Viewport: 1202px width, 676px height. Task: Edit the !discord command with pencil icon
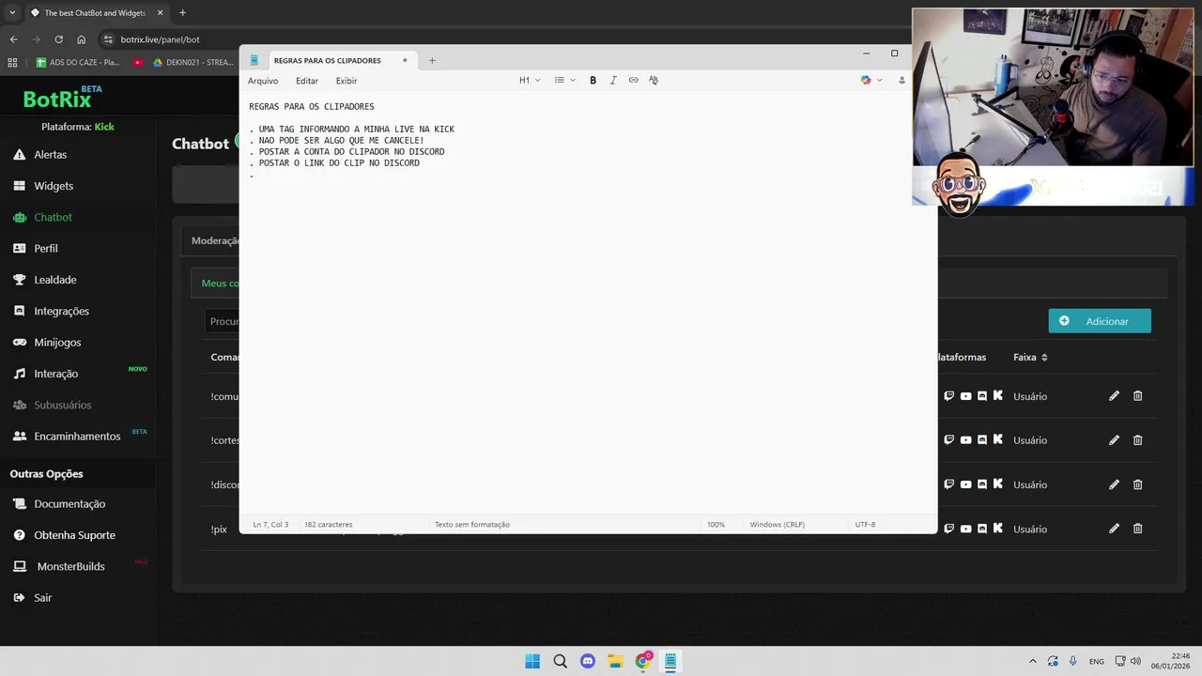1114,484
